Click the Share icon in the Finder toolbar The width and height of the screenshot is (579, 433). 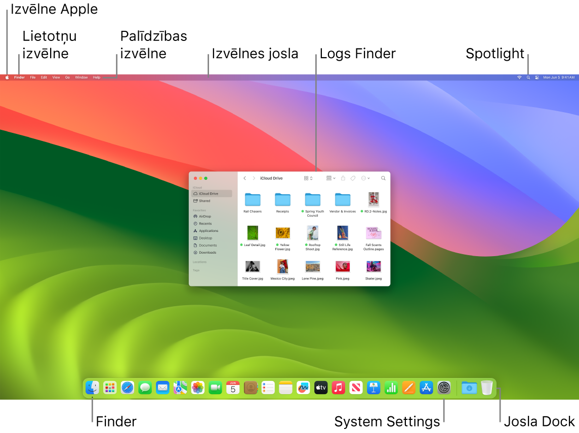(343, 178)
